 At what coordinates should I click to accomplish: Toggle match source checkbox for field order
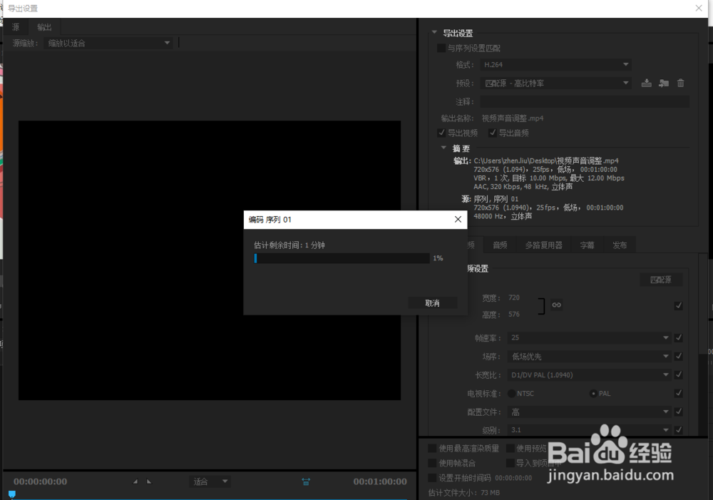(679, 356)
